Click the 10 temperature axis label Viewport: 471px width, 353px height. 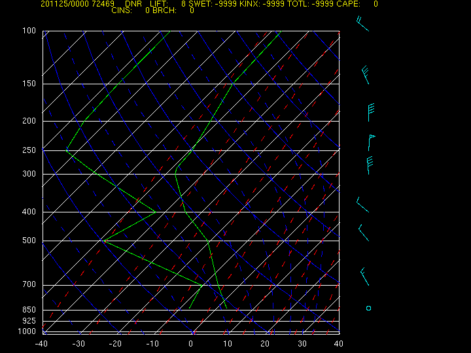click(x=228, y=344)
